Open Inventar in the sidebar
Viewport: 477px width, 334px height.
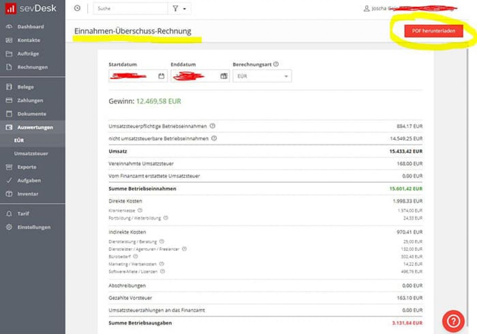[x=28, y=194]
